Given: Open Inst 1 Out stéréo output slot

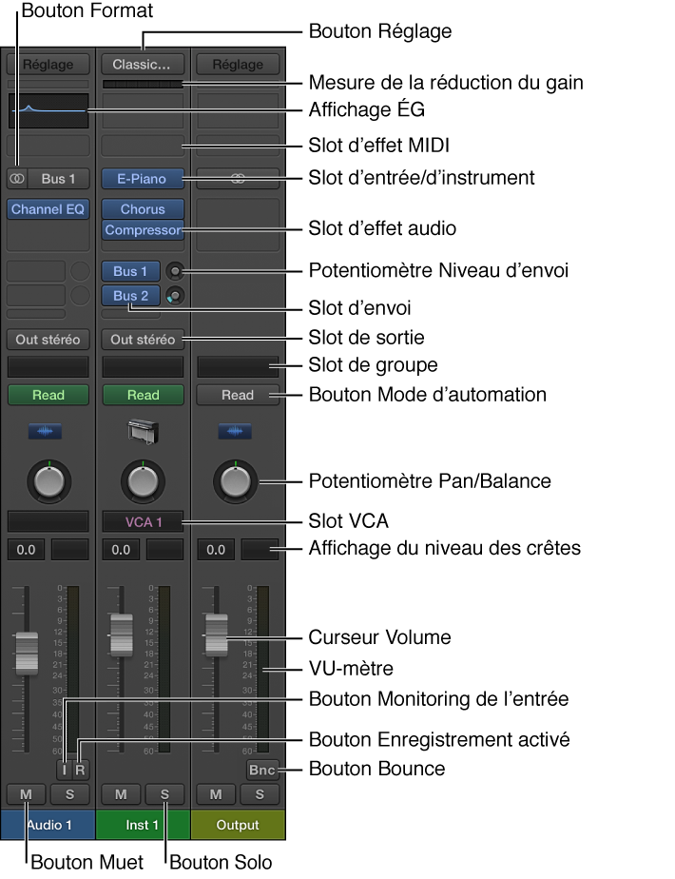Looking at the screenshot, I should [x=143, y=340].
